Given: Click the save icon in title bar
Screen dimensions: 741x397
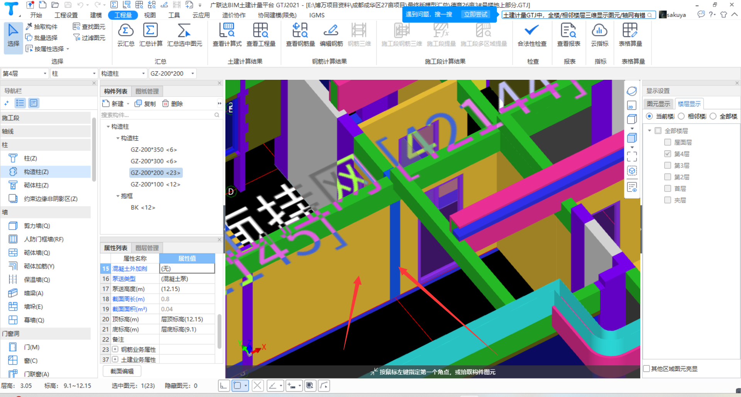Looking at the screenshot, I should coord(68,5).
